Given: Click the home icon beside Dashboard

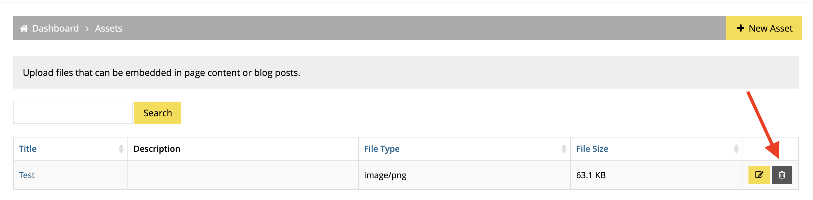Looking at the screenshot, I should coord(24,28).
